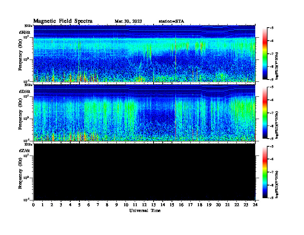Click the log(PSD) label beside dZ/dt color scale

[277, 184]
